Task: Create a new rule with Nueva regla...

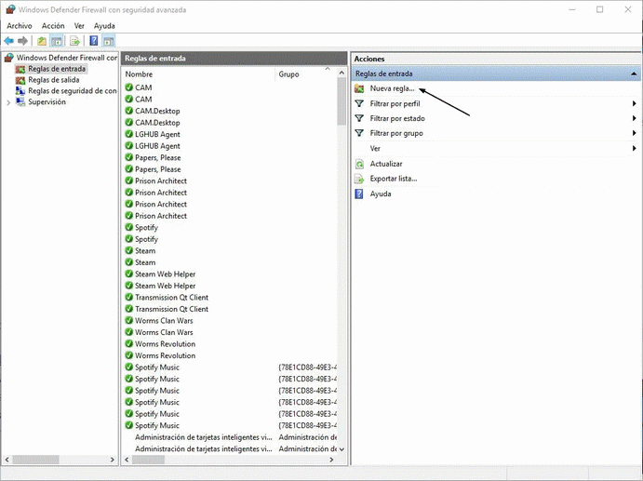Action: click(392, 88)
